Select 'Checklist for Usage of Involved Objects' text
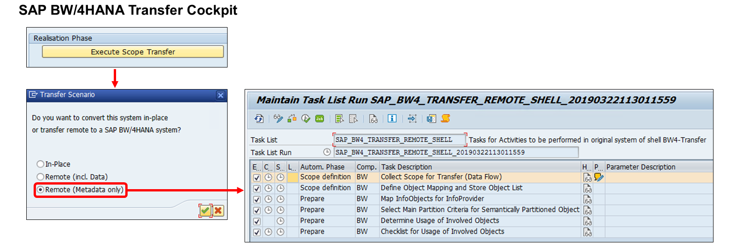 (442, 232)
